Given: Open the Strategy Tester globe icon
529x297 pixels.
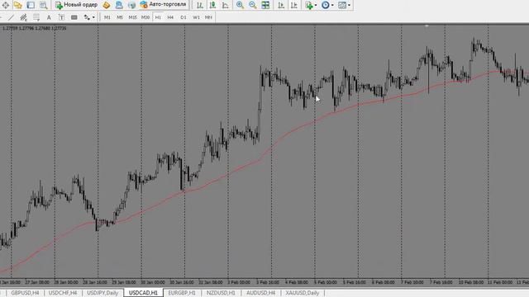Looking at the screenshot, I should coord(131,5).
